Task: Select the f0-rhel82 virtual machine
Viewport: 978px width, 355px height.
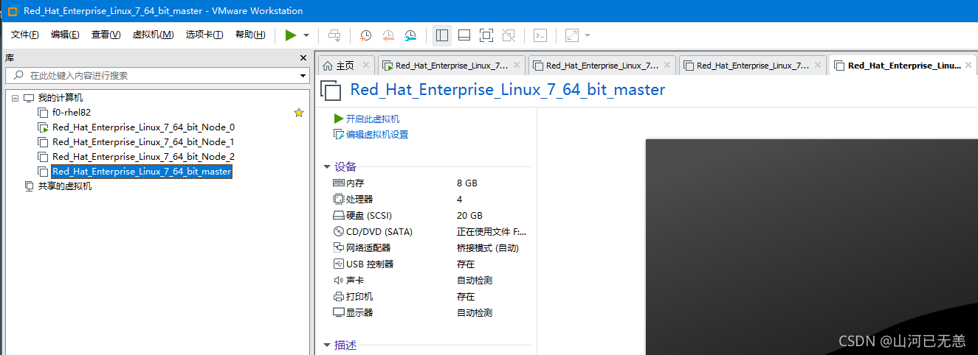Action: coord(72,113)
